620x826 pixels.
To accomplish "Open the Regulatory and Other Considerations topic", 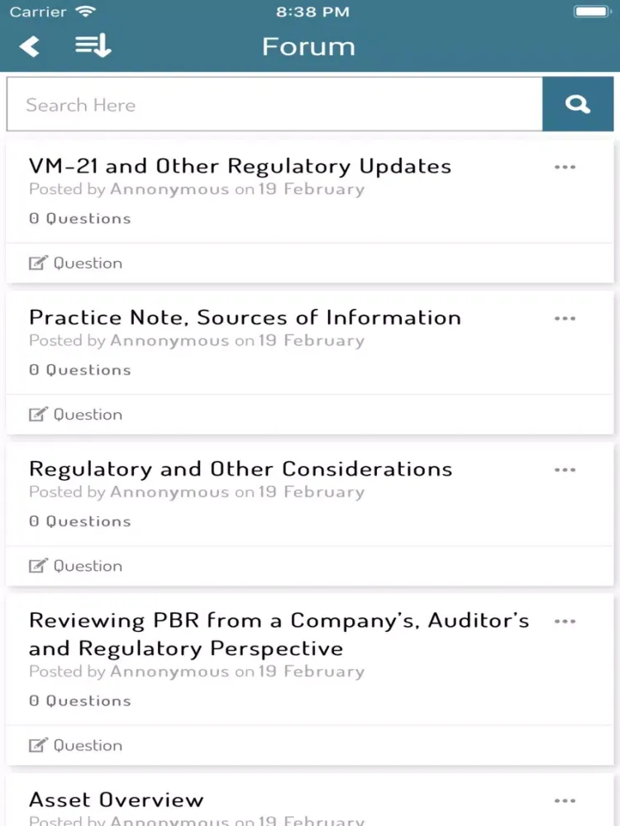I will point(241,469).
